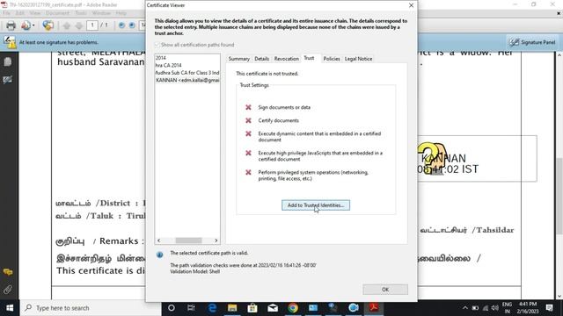The image size is (563, 316).
Task: Open the Attachments paperclip icon in sidebar
Action: click(8, 289)
